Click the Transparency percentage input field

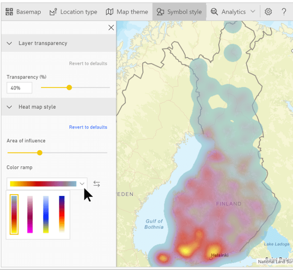[19, 88]
